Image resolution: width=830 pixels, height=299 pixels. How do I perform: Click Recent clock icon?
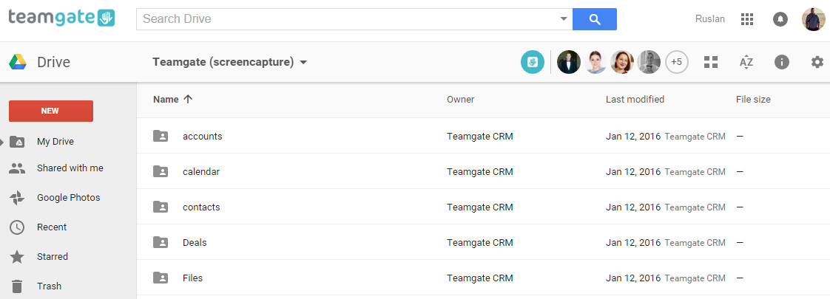coord(17,227)
